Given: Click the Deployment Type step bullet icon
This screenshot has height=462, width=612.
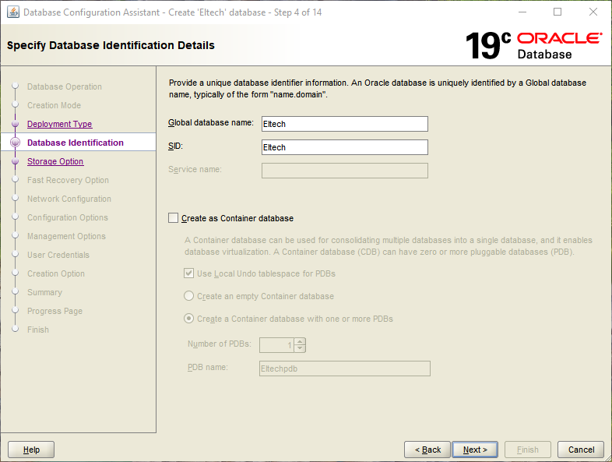Looking at the screenshot, I should tap(15, 125).
